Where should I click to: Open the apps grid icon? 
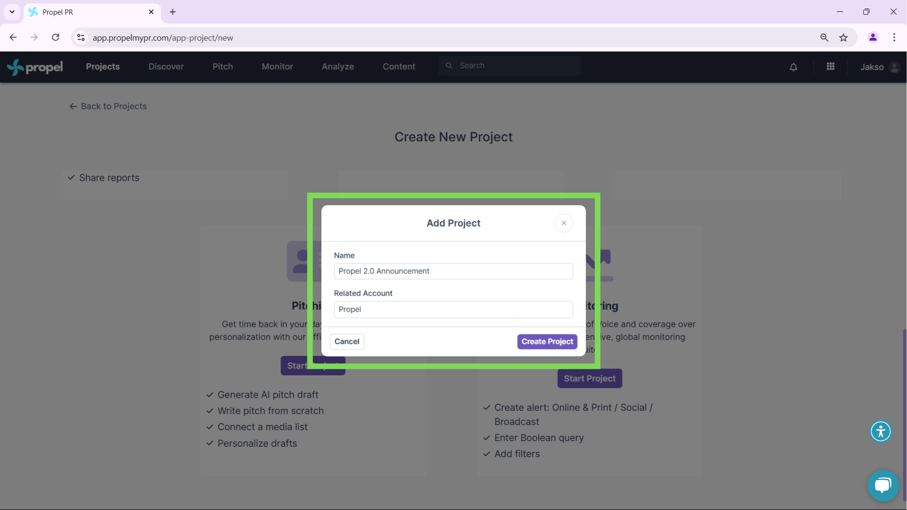tap(830, 67)
